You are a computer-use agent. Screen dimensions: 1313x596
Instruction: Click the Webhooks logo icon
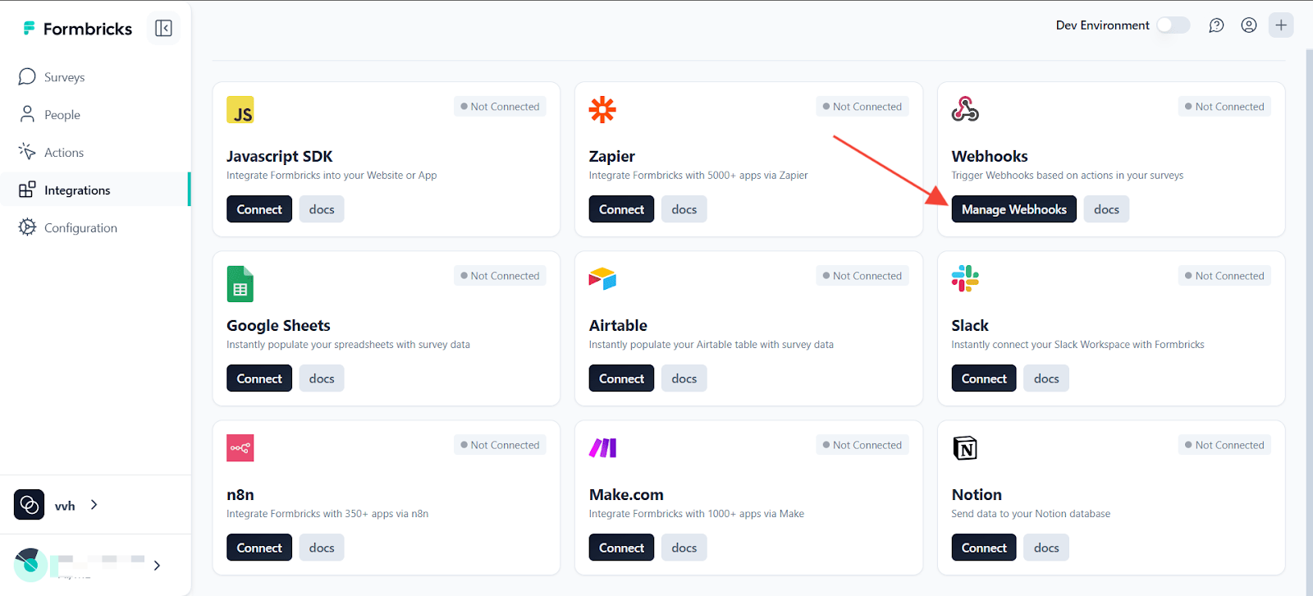pos(965,109)
